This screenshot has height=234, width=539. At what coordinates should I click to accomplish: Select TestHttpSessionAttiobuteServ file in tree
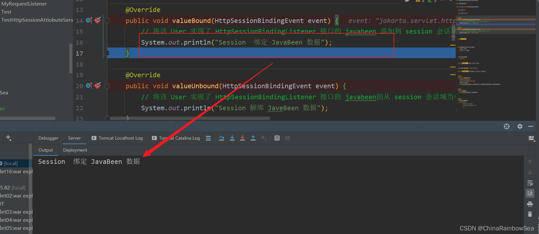[x=36, y=20]
